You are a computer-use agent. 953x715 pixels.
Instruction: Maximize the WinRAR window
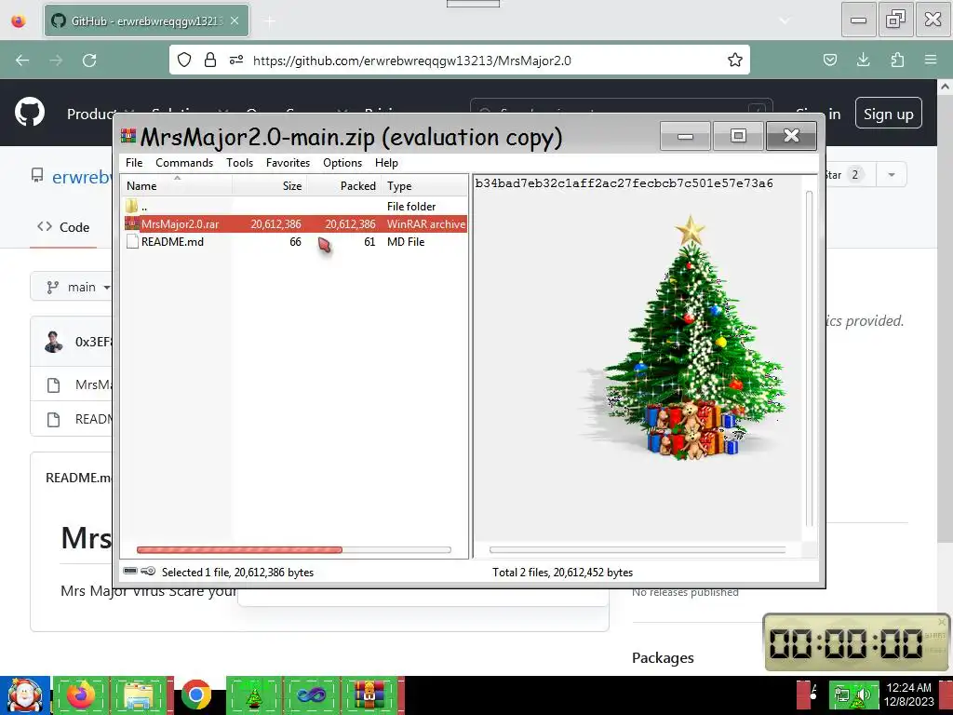tap(738, 135)
